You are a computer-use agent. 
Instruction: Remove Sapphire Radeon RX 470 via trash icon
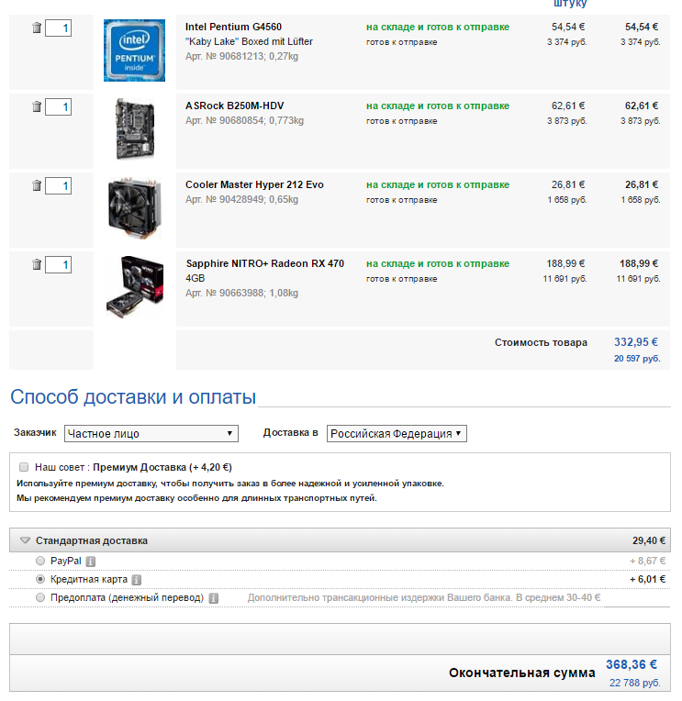coord(37,265)
